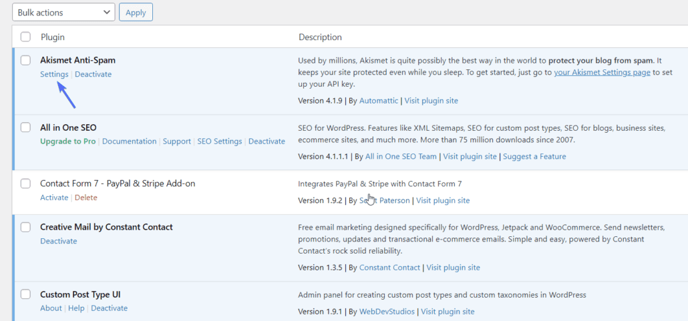Open All in One SEO Support link
688x321 pixels.
[177, 141]
